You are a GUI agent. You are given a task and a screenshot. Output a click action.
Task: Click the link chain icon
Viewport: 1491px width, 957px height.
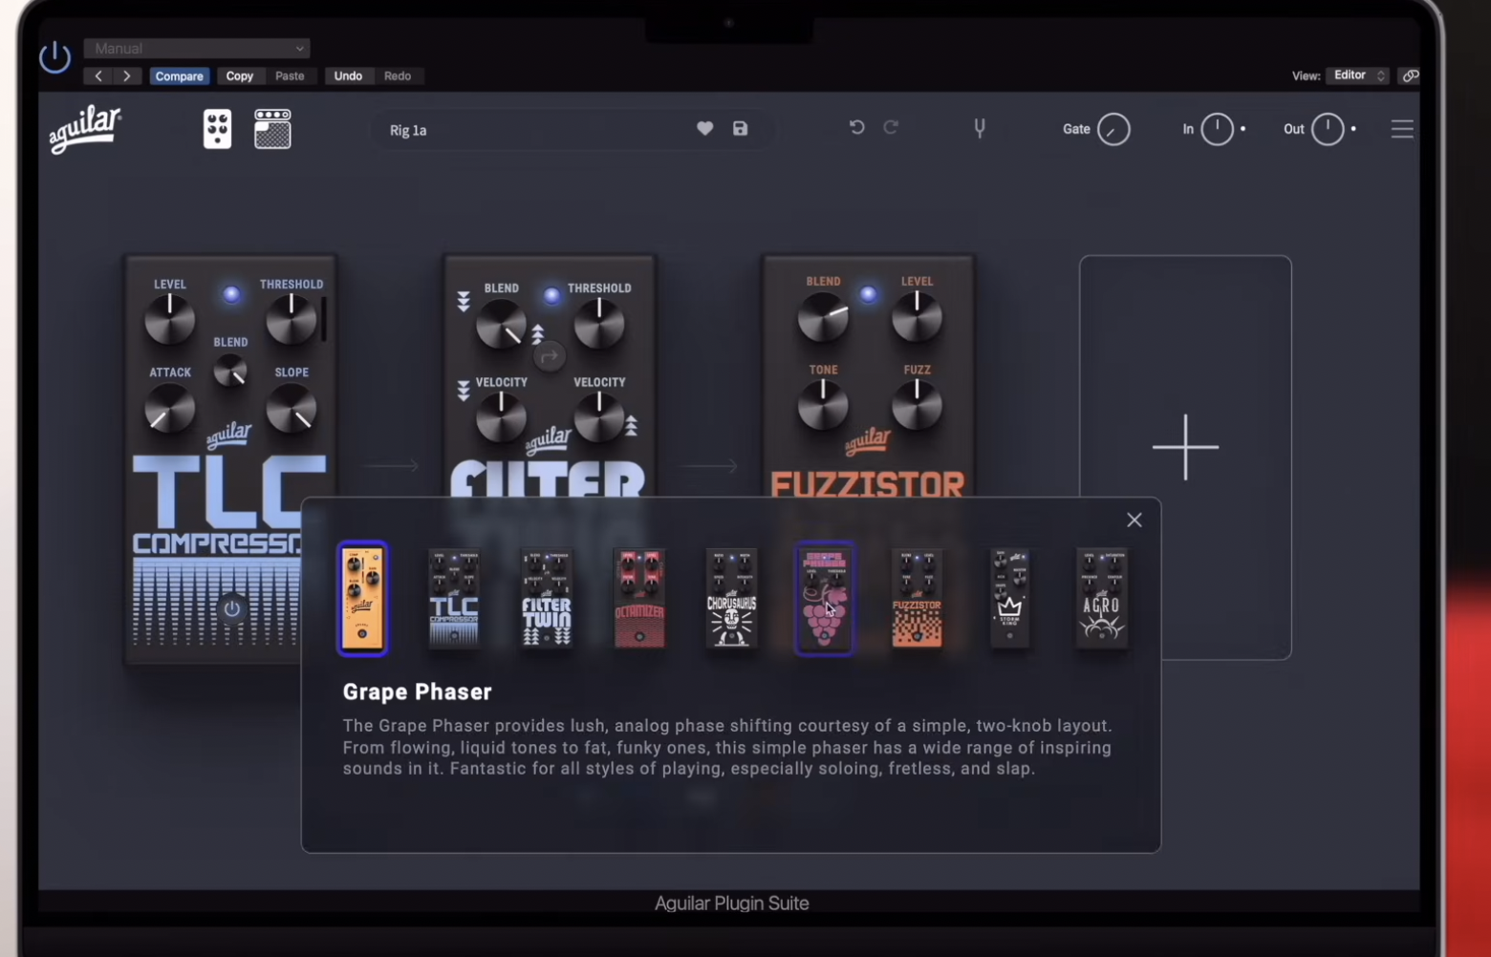point(1410,75)
